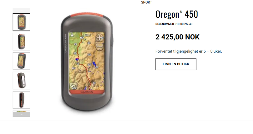Click the partially visible sixth thumbnail
Image resolution: width=253 pixels, height=134 pixels.
pos(21,111)
